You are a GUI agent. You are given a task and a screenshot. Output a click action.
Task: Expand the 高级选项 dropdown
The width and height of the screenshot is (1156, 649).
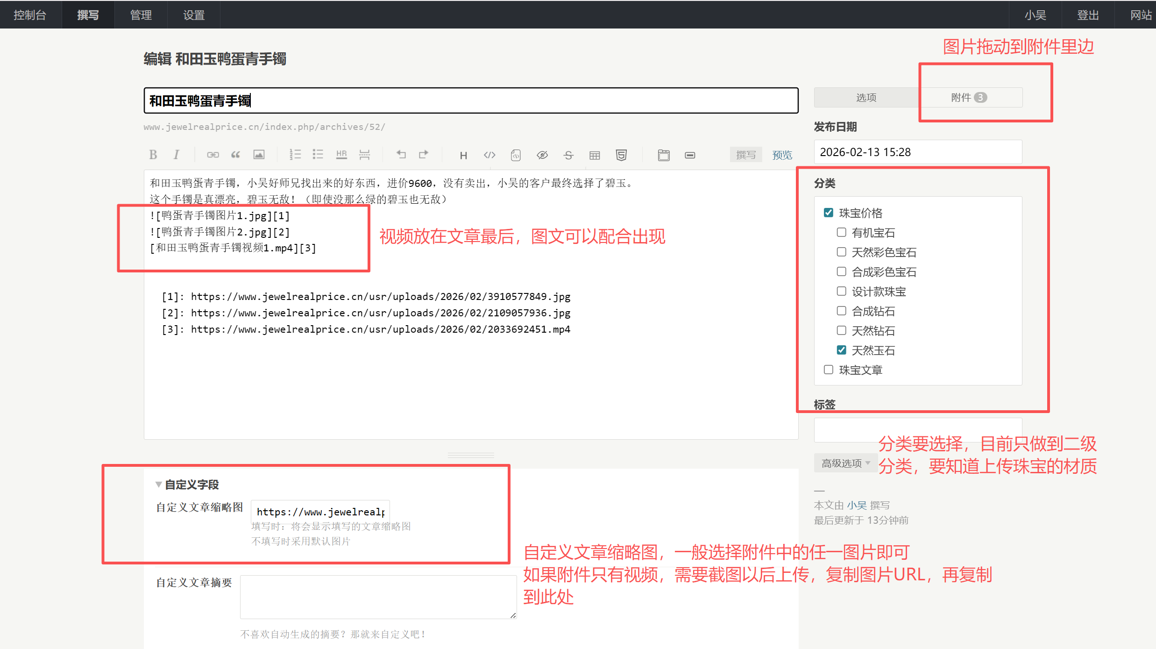tap(845, 463)
